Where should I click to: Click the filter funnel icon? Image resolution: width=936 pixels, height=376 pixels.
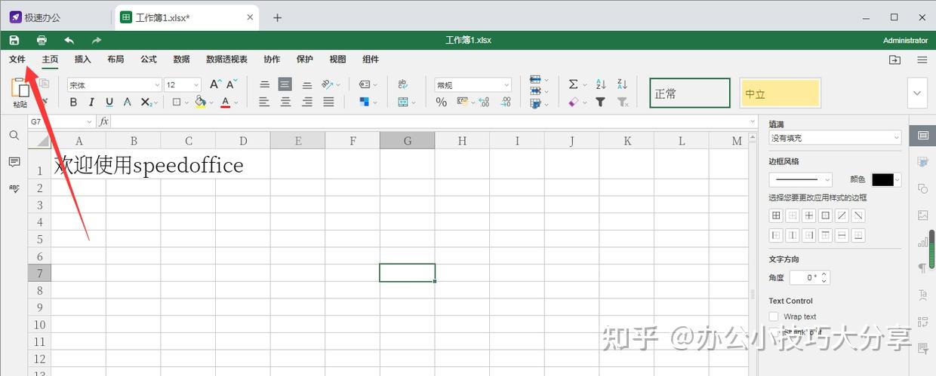point(601,102)
